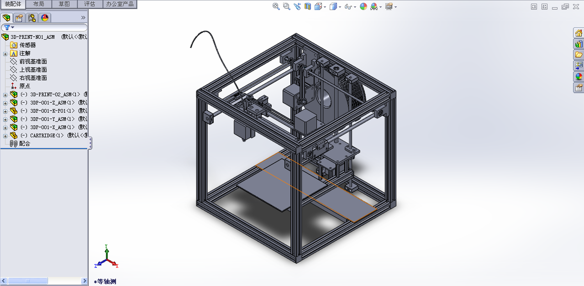
Task: Click the Previous View telescope icon
Action: (x=297, y=6)
